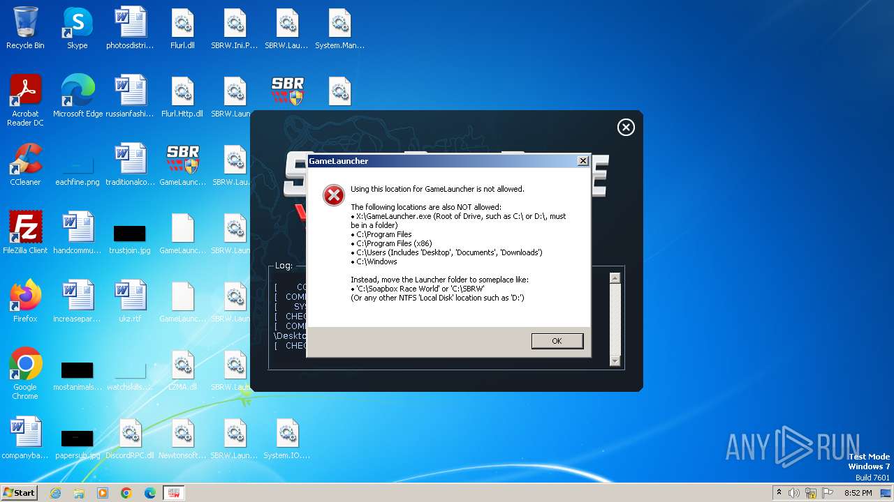Viewport: 894px width, 502px height.
Task: Launch Edge from the taskbar
Action: point(150,493)
